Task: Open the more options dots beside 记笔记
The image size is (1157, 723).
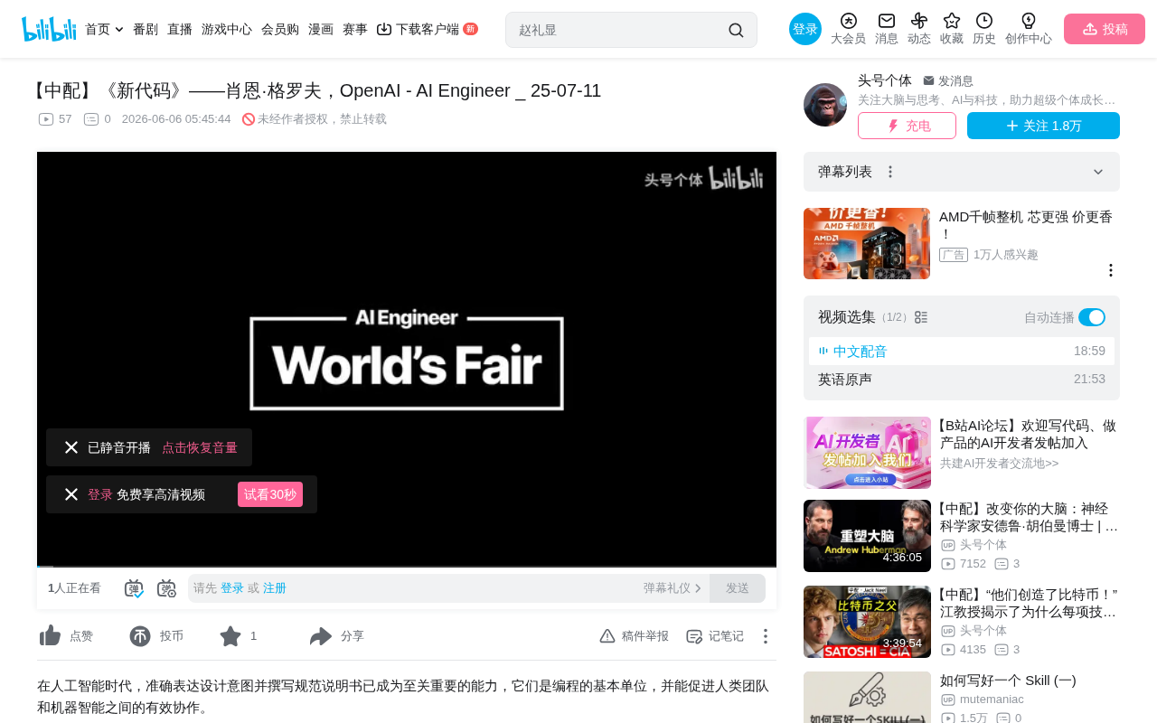Action: (766, 636)
